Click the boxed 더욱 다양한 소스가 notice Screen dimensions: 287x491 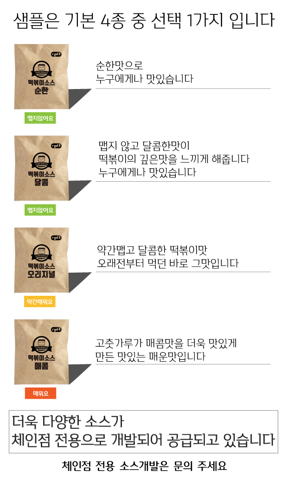pyautogui.click(x=143, y=432)
